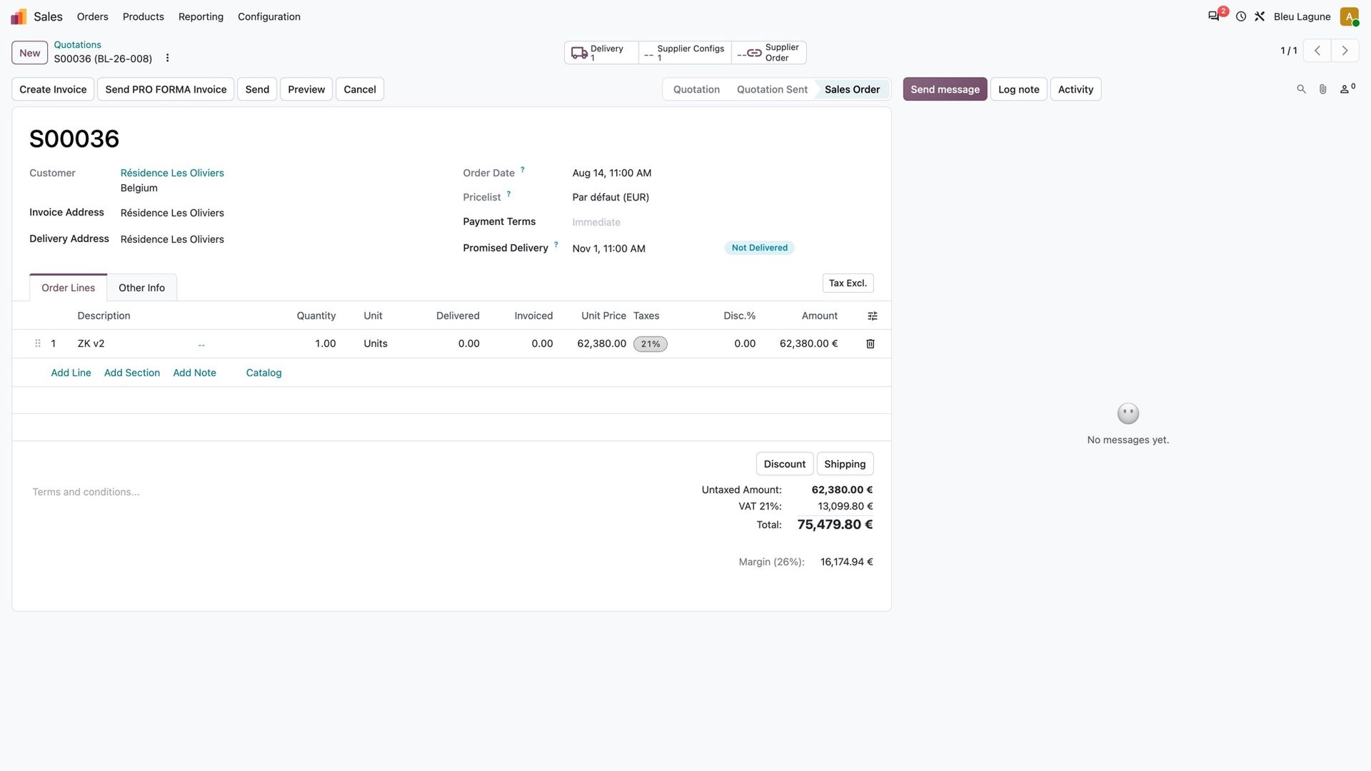Open the Reporting menu
Screen dimensions: 1371x771
coord(201,16)
